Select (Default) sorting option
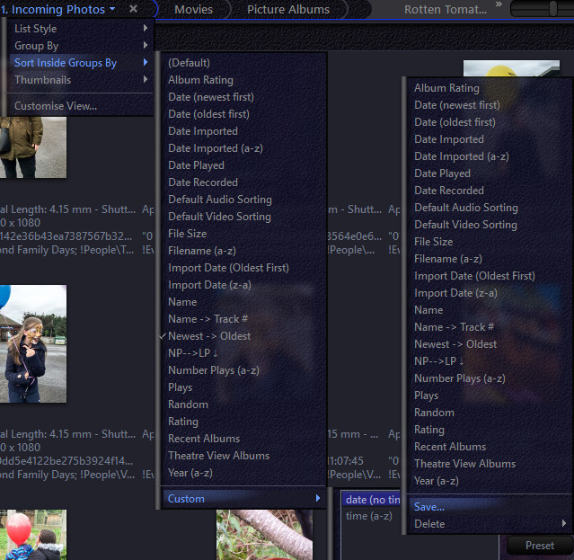Viewport: 574px width, 560px height. [189, 63]
